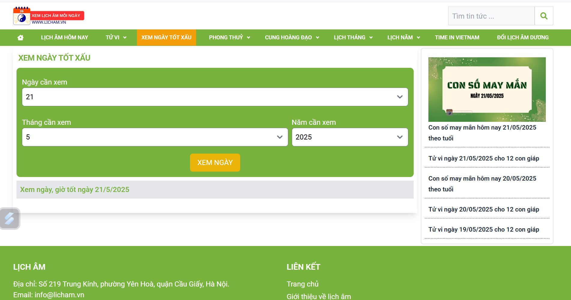Open the Tháng cần xem dropdown
The image size is (571, 300).
click(155, 137)
